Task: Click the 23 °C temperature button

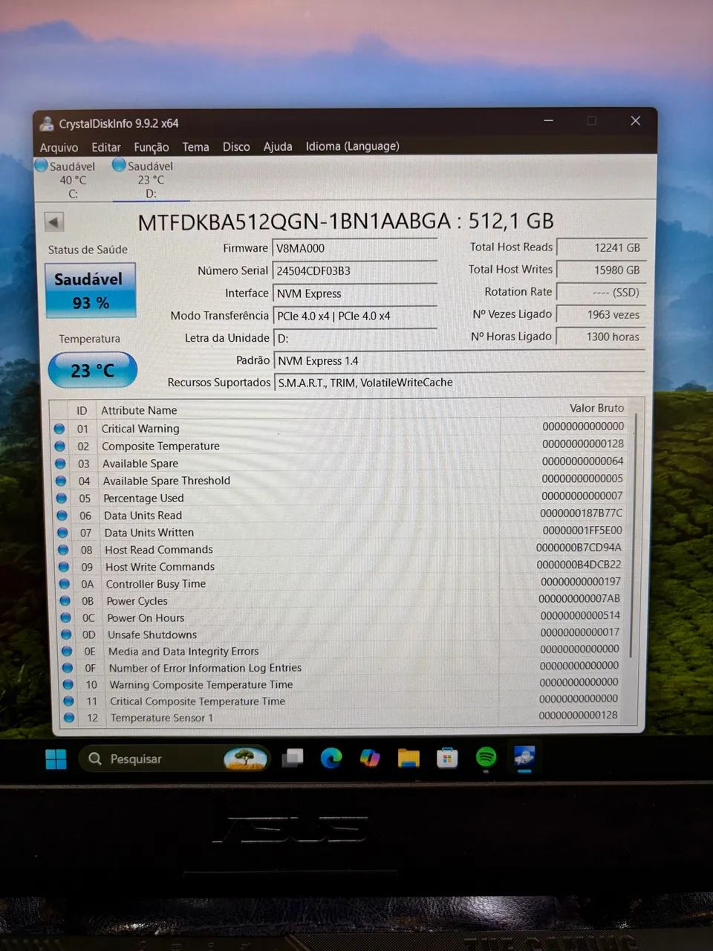Action: (x=93, y=370)
